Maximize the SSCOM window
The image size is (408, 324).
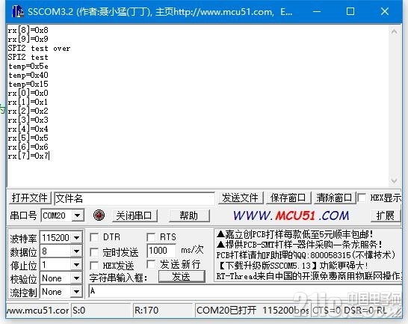350,11
